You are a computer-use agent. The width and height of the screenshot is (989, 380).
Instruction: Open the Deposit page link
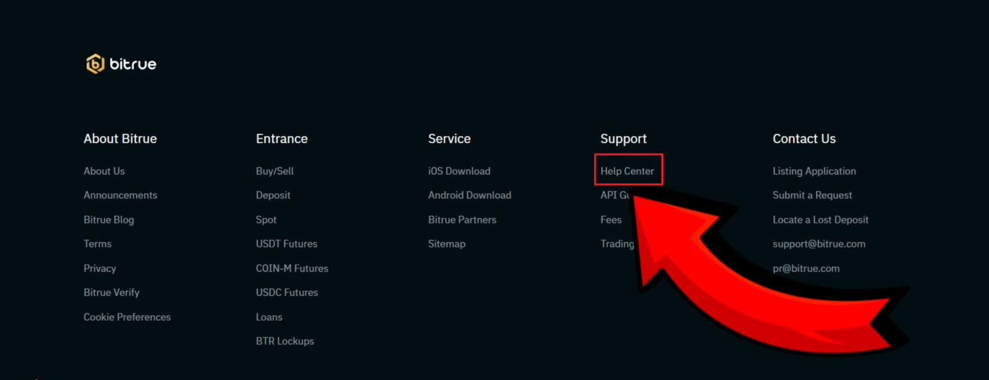click(273, 195)
